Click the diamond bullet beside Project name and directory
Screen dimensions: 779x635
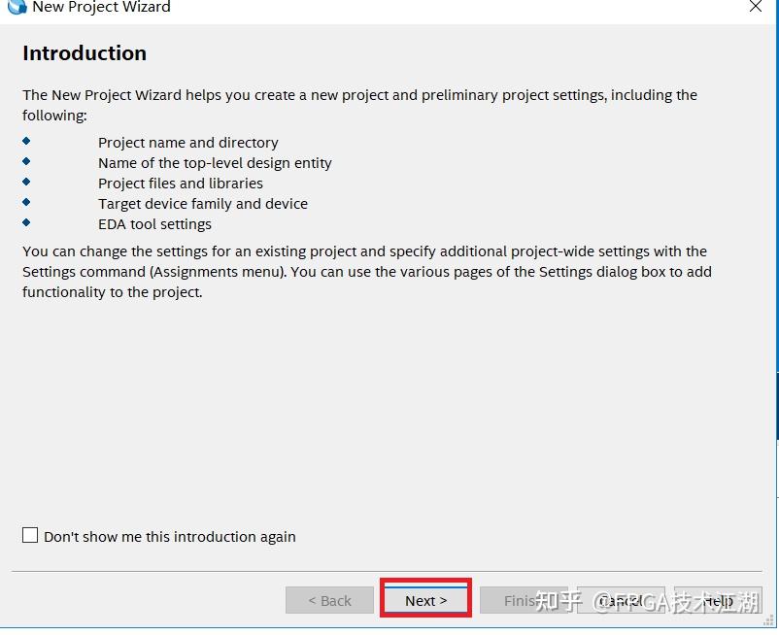26,141
